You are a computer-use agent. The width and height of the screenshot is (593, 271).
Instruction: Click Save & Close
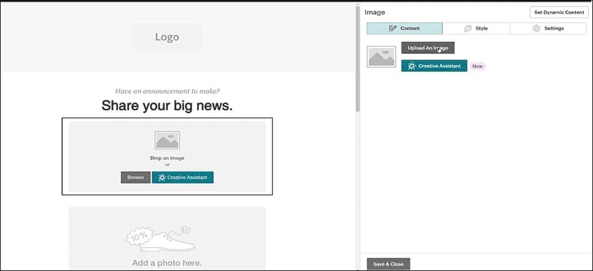pos(388,264)
